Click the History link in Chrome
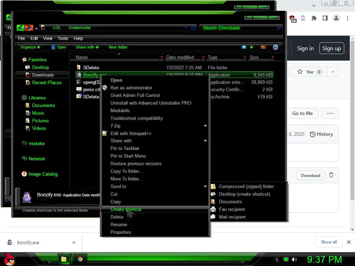 click(321, 134)
